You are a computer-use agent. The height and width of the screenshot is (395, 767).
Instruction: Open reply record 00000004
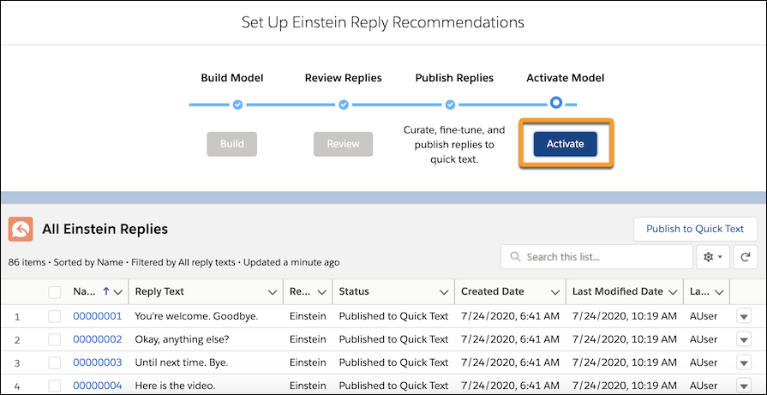[x=98, y=386]
